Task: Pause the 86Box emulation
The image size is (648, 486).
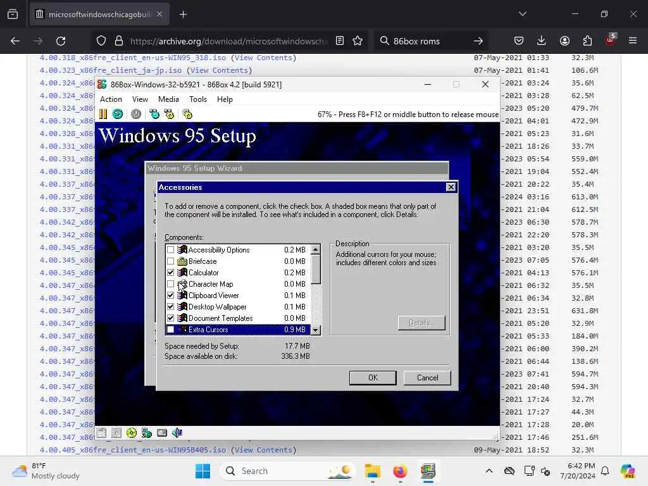Action: pyautogui.click(x=103, y=114)
